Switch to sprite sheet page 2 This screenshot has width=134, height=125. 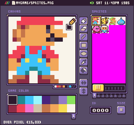pyautogui.click(x=99, y=96)
